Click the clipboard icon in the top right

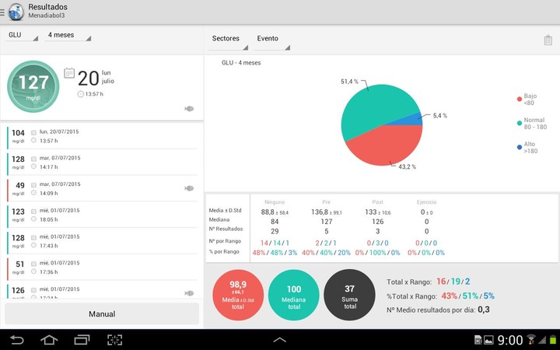click(x=548, y=40)
